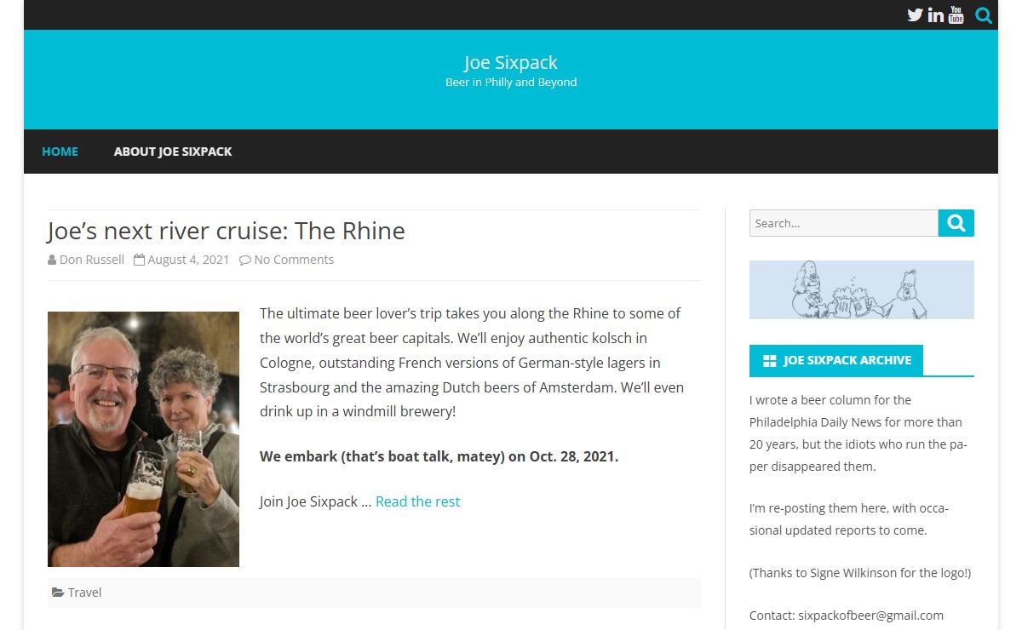Select the Travel category link

(x=85, y=593)
